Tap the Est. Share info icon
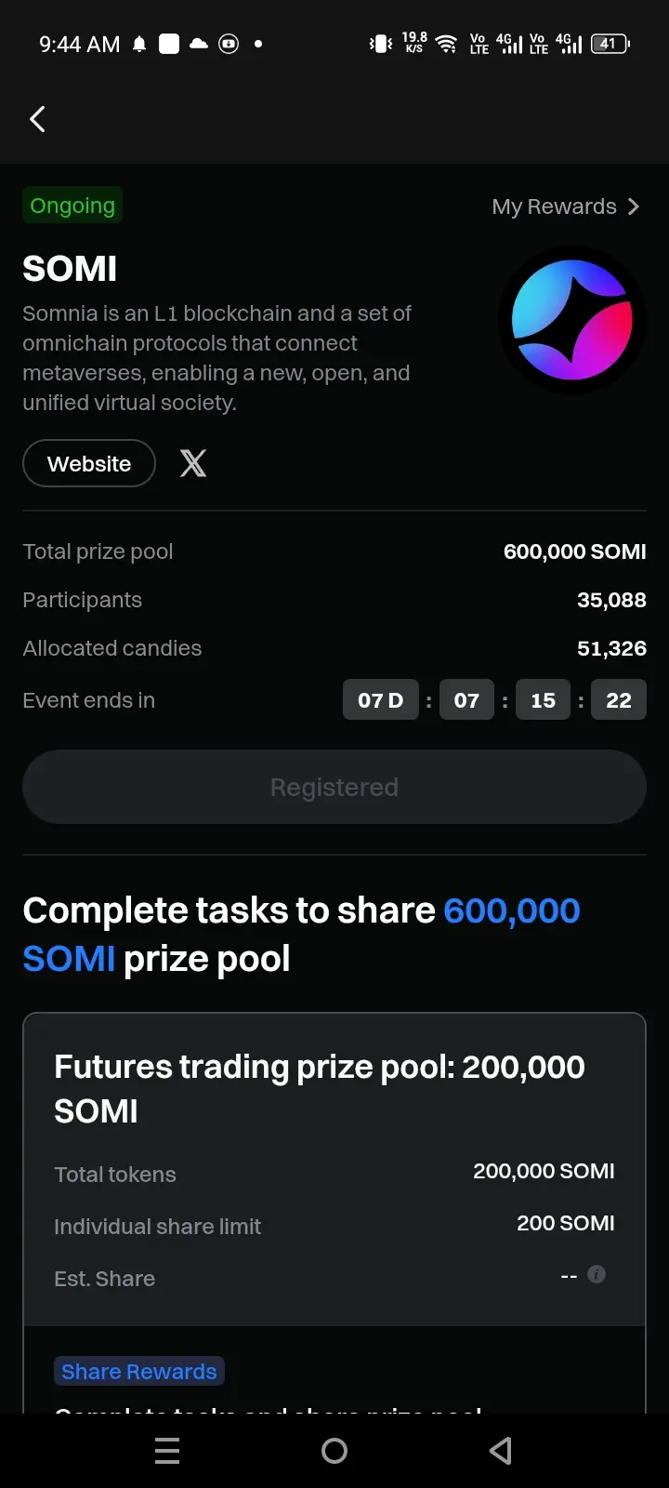669x1488 pixels. (x=597, y=1274)
